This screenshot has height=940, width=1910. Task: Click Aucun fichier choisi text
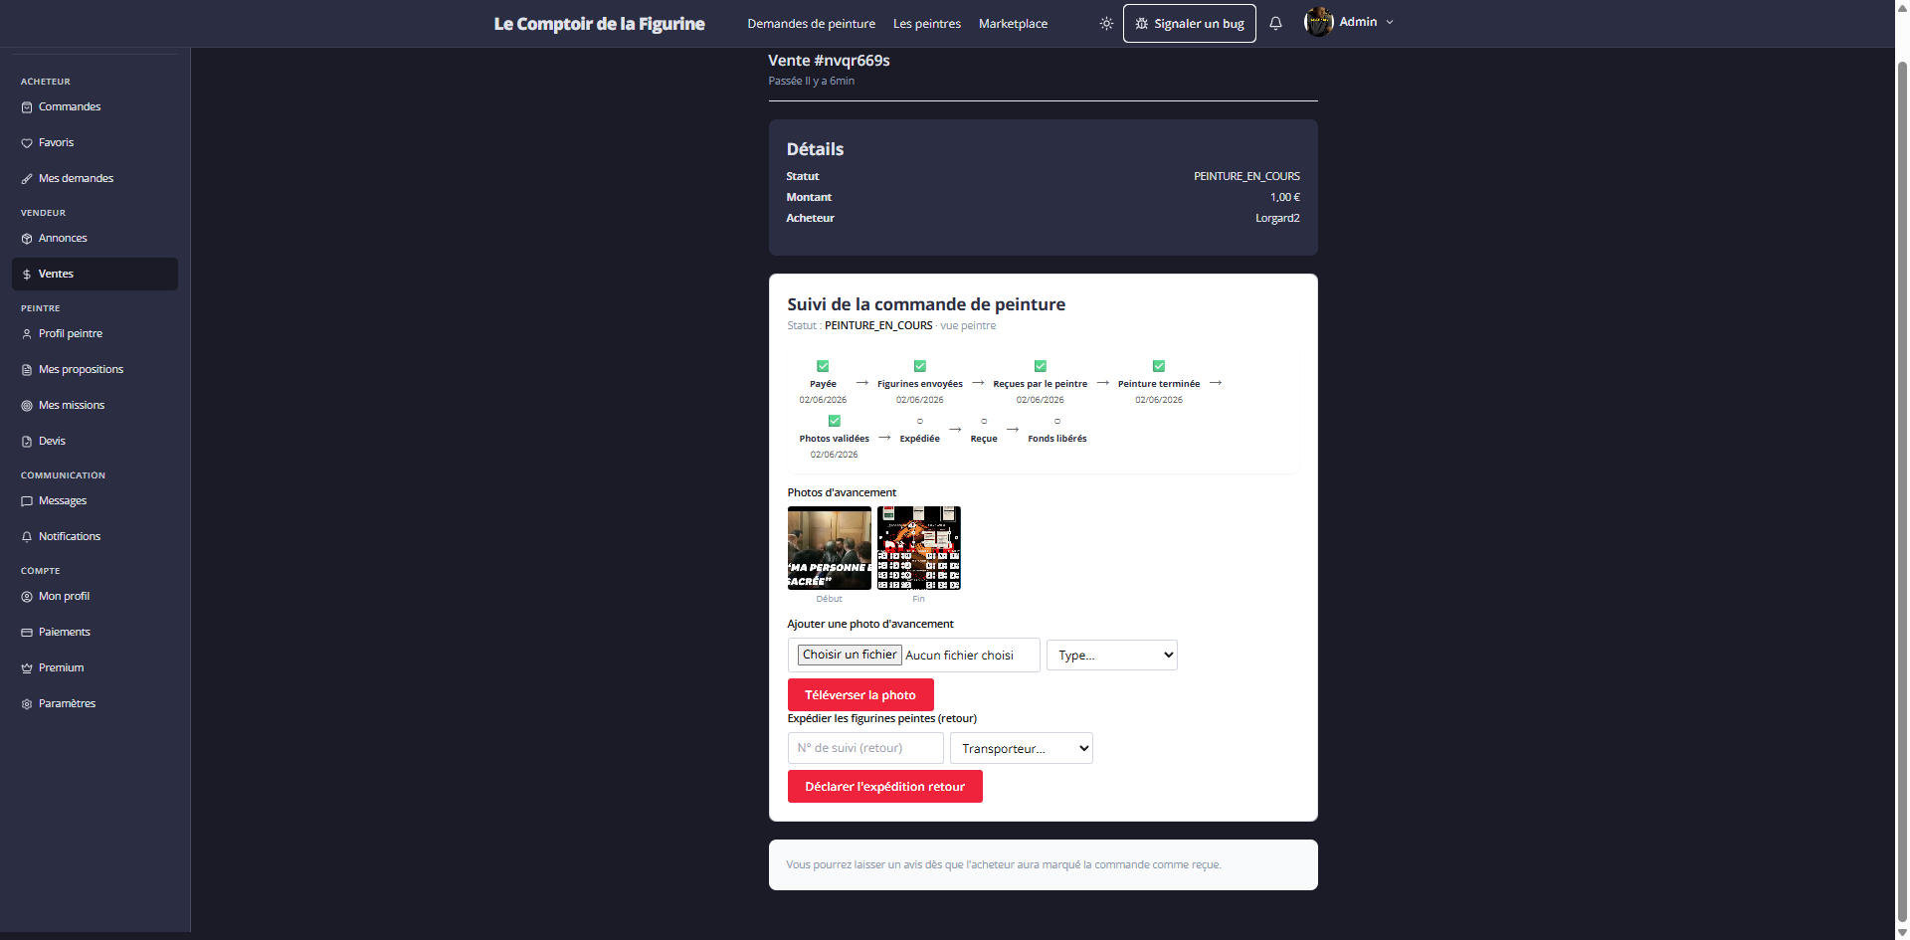(x=959, y=656)
